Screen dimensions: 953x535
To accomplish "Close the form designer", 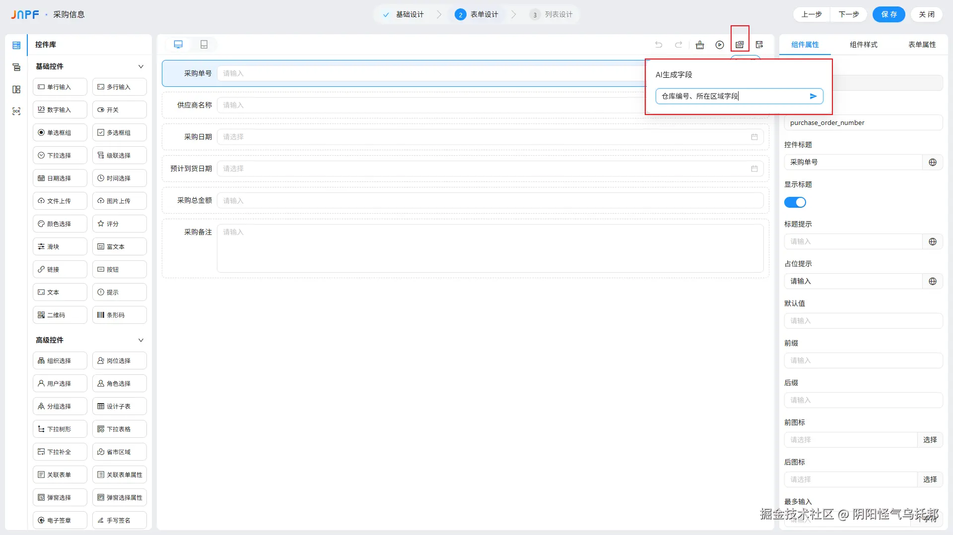I will pyautogui.click(x=927, y=14).
